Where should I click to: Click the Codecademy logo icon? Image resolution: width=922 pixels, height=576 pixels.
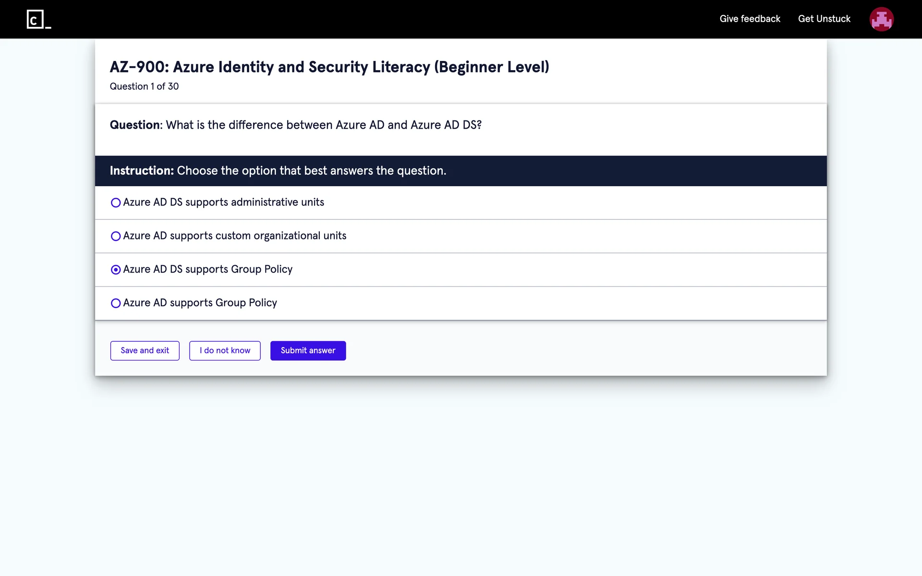38,19
